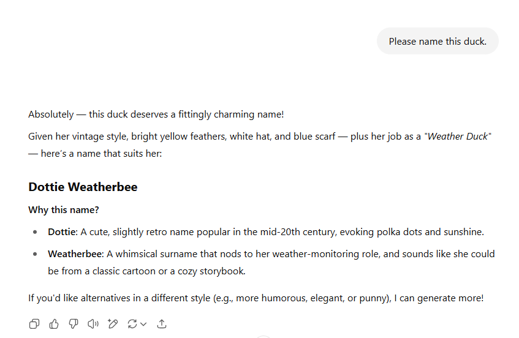The width and height of the screenshot is (519, 338).
Task: Mark the response with thumbs down
Action: point(74,324)
